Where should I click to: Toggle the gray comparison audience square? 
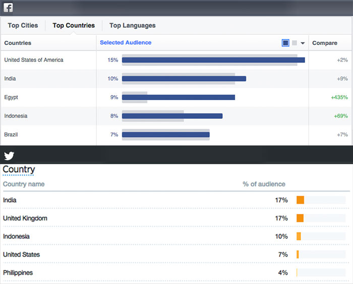(295, 43)
